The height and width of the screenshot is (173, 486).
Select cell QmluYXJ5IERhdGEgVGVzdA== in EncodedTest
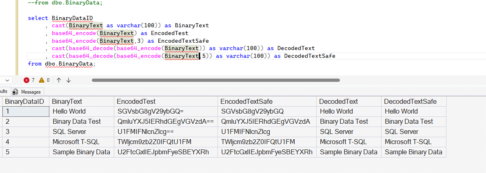point(166,122)
